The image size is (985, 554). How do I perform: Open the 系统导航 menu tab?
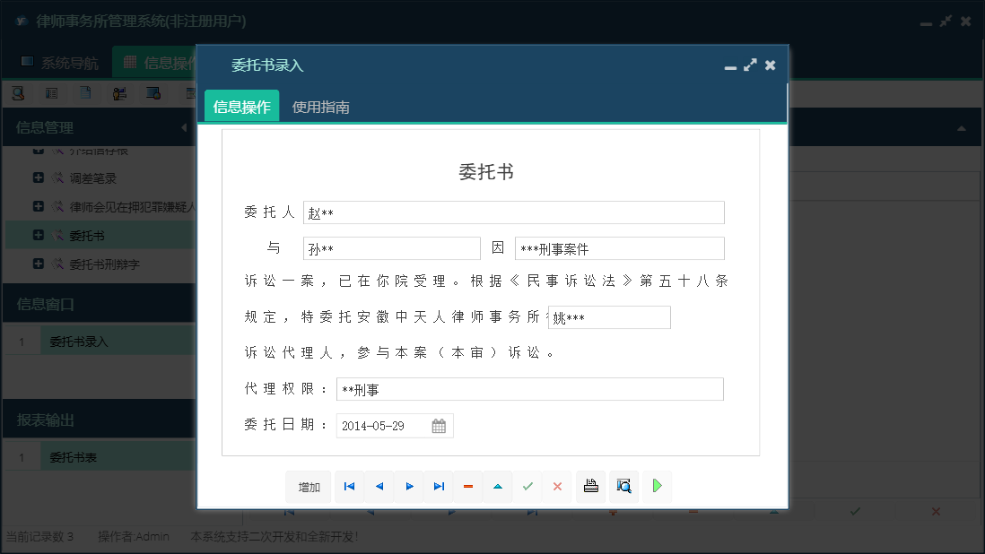point(60,61)
